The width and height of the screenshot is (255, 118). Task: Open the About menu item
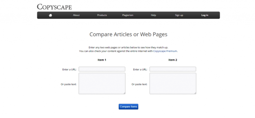coord(76,15)
